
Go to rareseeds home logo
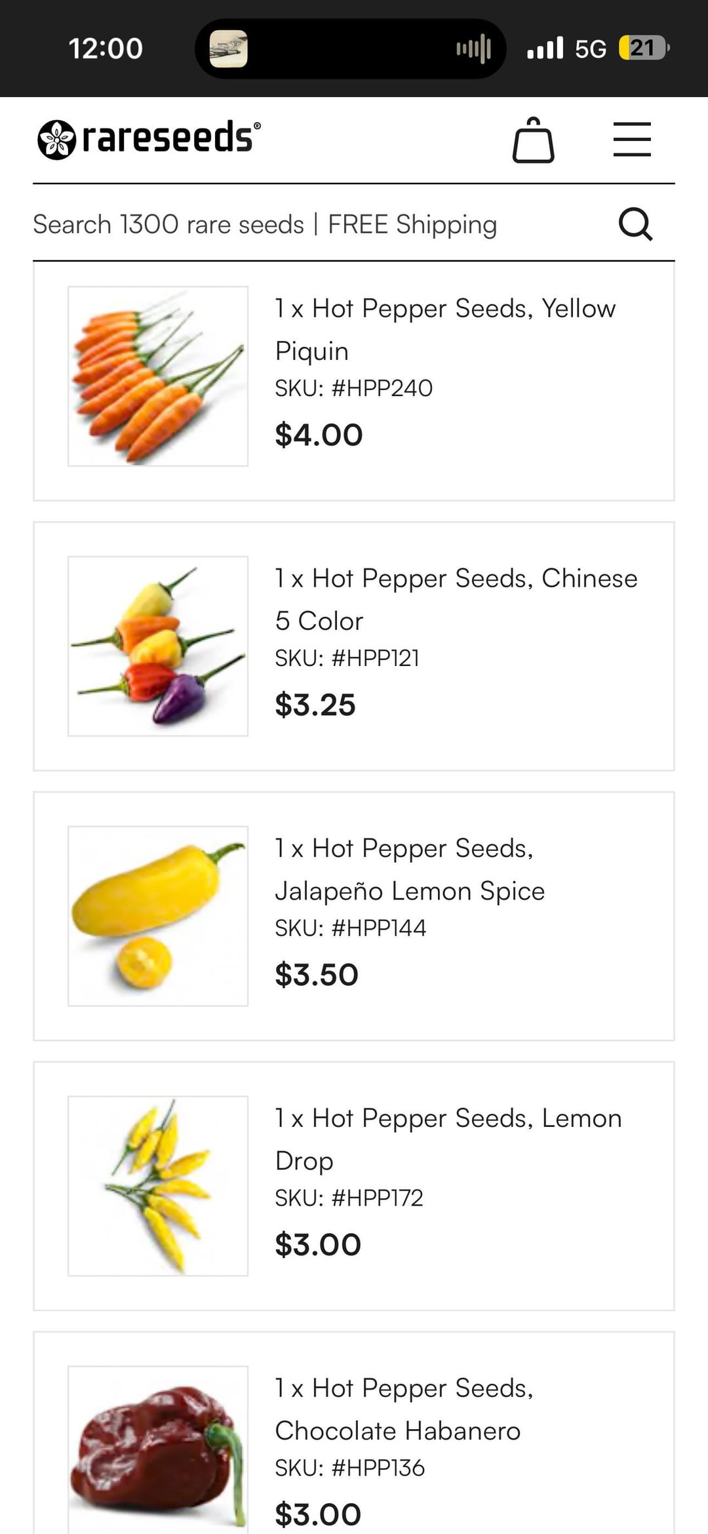coord(149,139)
